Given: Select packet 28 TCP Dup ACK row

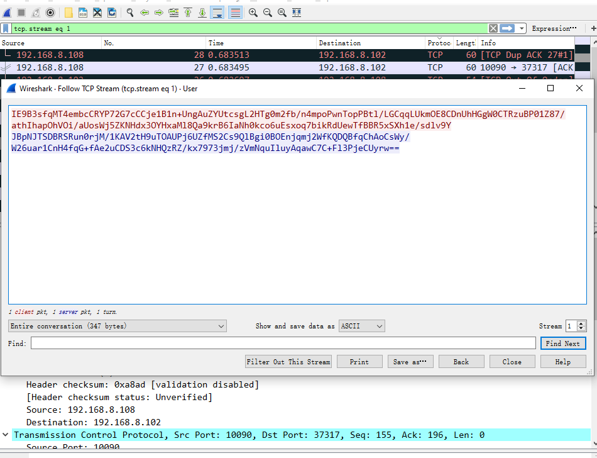Looking at the screenshot, I should click(x=287, y=55).
